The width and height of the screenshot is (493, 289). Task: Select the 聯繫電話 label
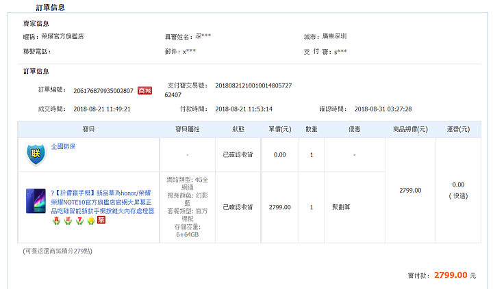(x=37, y=52)
